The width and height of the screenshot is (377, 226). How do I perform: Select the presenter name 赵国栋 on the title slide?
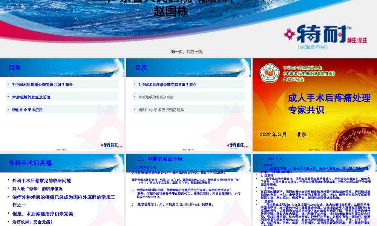pos(170,12)
